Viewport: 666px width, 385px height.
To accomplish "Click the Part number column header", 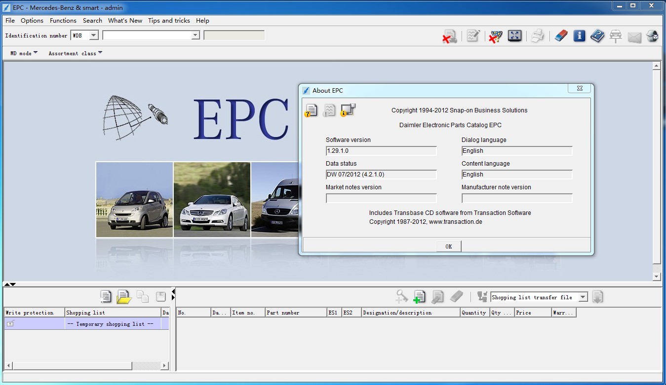I will pyautogui.click(x=296, y=313).
